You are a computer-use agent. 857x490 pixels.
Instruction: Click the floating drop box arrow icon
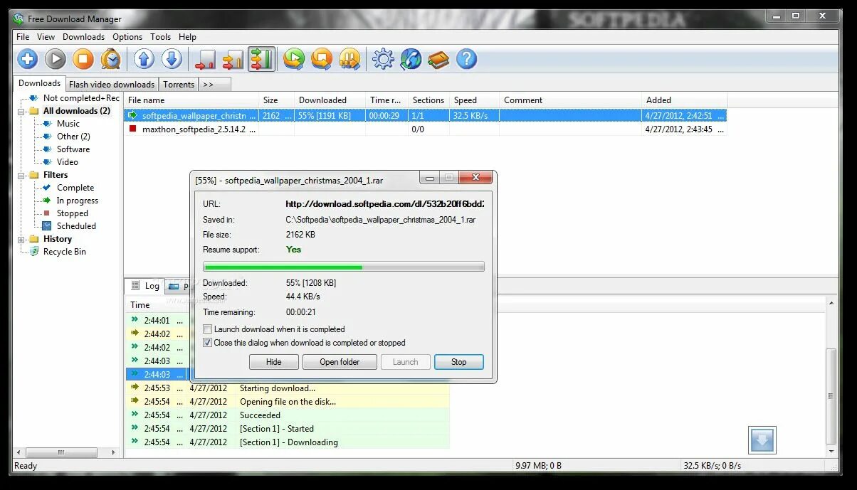click(x=762, y=440)
